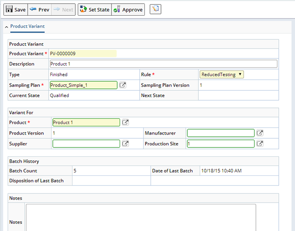Screen dimensions: 295x231
Task: Open the Rule dropdown ReducedTesting
Action: [x=222, y=75]
